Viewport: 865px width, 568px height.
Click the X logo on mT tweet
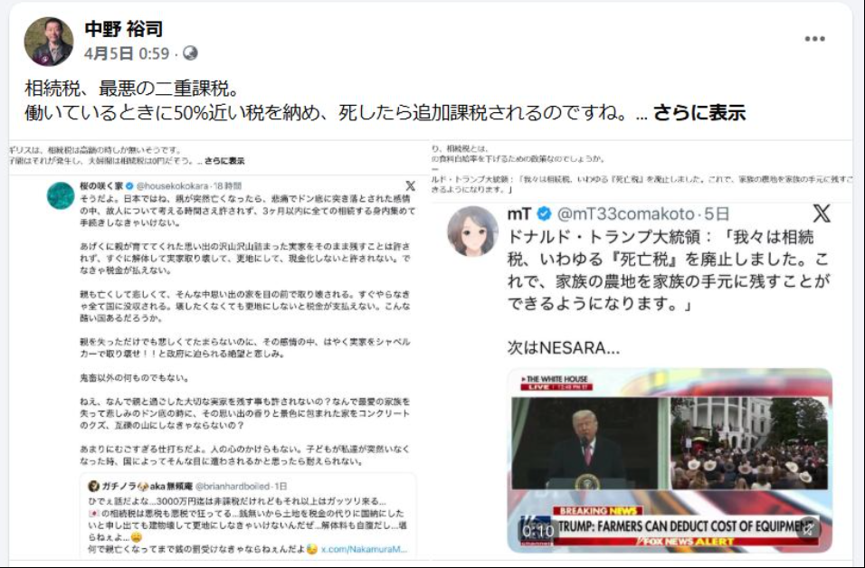pos(822,213)
